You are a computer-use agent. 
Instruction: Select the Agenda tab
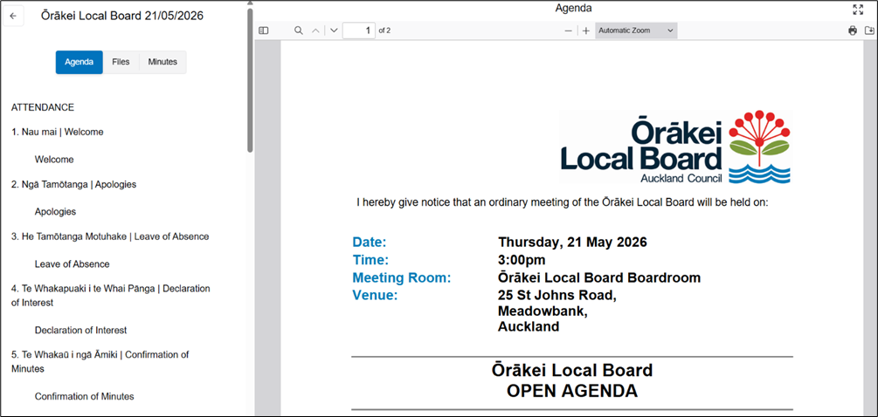point(79,62)
